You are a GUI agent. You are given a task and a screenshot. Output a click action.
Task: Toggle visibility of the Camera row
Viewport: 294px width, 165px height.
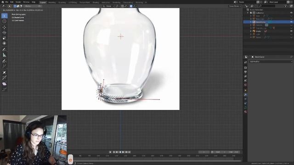[x=291, y=25]
